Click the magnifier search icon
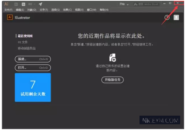Screen dimensions: 186x131 point(135,4)
